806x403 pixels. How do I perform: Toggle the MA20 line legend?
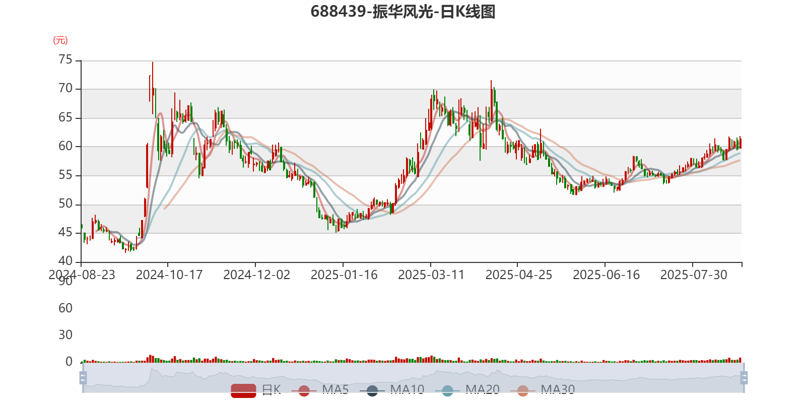467,390
